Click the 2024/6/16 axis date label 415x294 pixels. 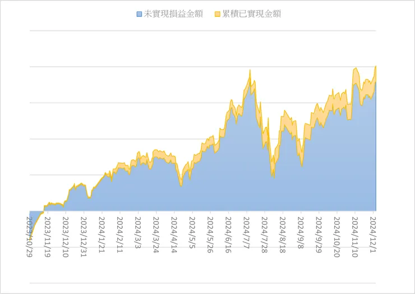(228, 235)
